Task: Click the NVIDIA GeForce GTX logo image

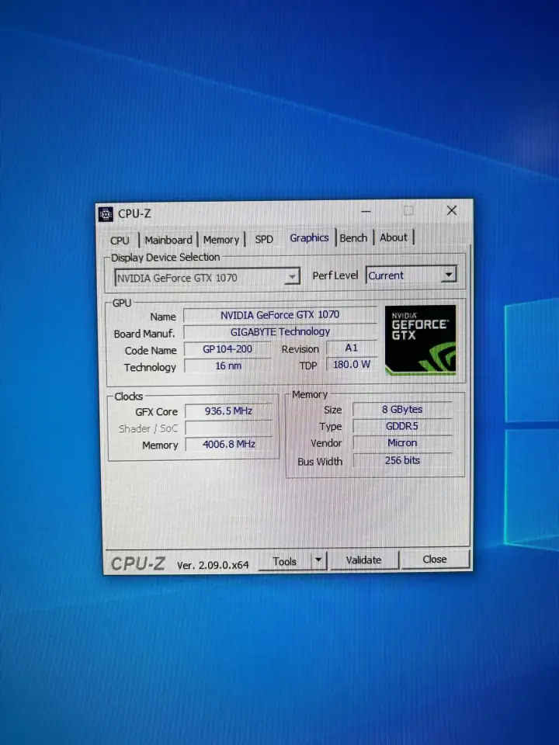Action: [420, 340]
